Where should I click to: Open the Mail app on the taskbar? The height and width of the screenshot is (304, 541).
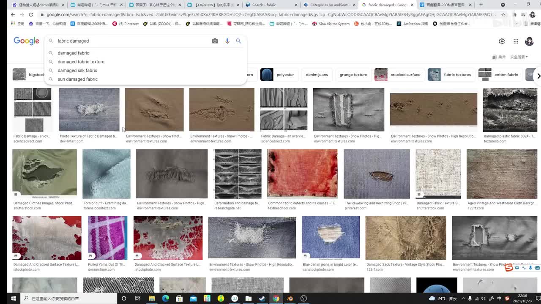pyautogui.click(x=193, y=299)
